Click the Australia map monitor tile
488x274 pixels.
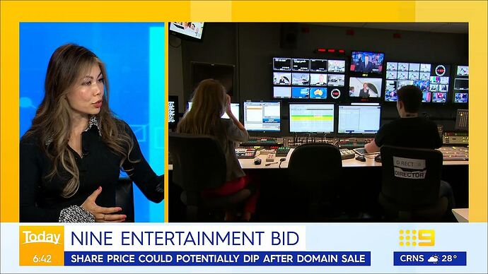coord(318,93)
